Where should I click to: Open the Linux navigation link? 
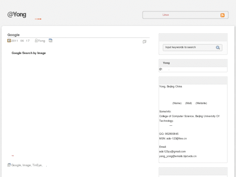pyautogui.click(x=166, y=15)
